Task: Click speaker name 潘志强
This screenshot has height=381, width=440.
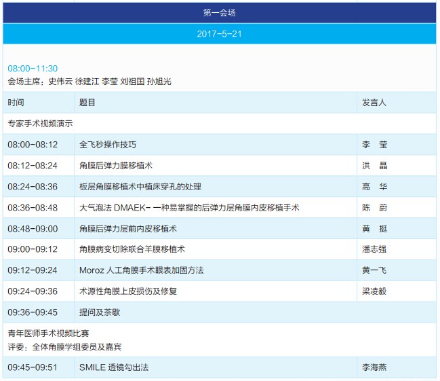Action: pos(374,249)
